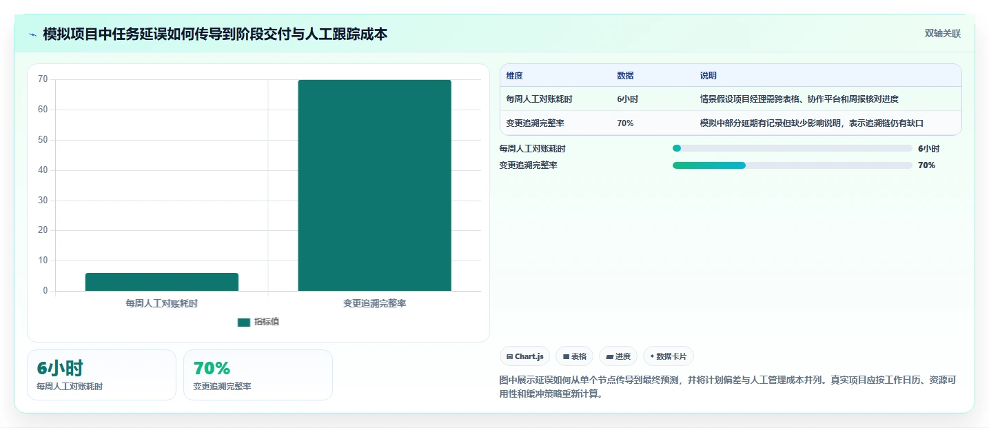The height and width of the screenshot is (428, 989).
Task: Click the 数据卡片 tag
Action: pyautogui.click(x=669, y=356)
